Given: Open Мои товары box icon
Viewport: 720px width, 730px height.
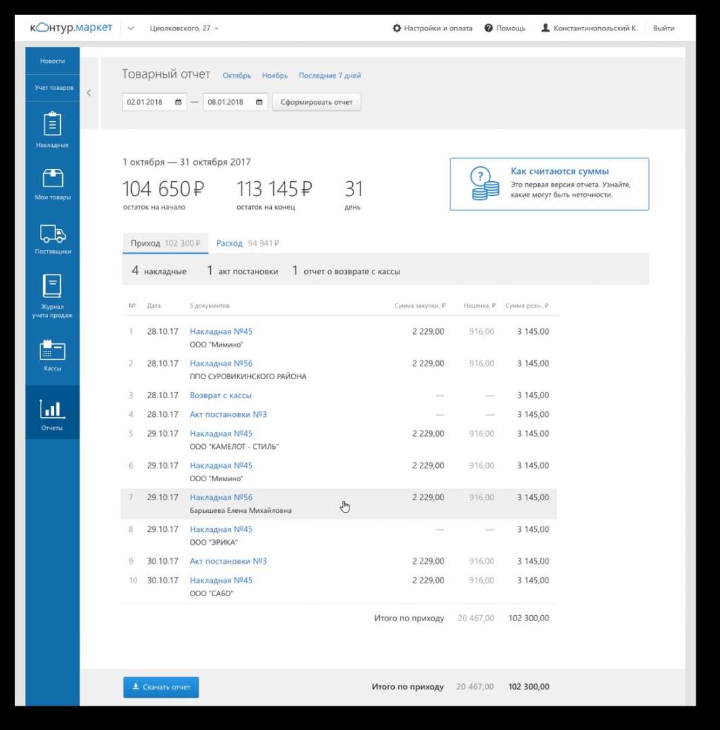Looking at the screenshot, I should click(x=53, y=178).
